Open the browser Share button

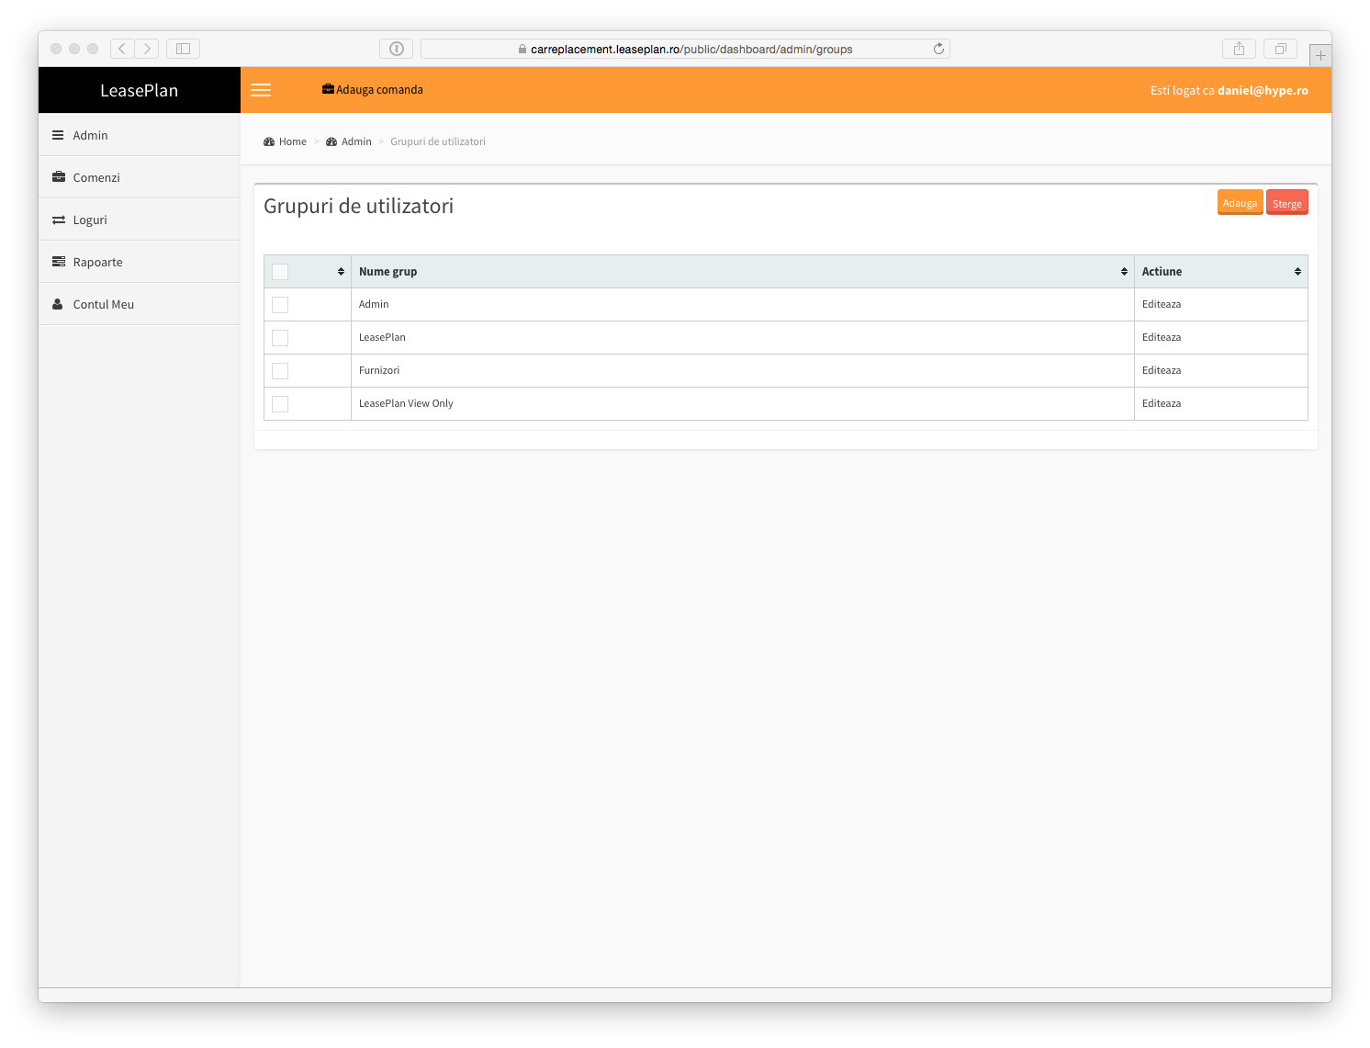(1239, 49)
